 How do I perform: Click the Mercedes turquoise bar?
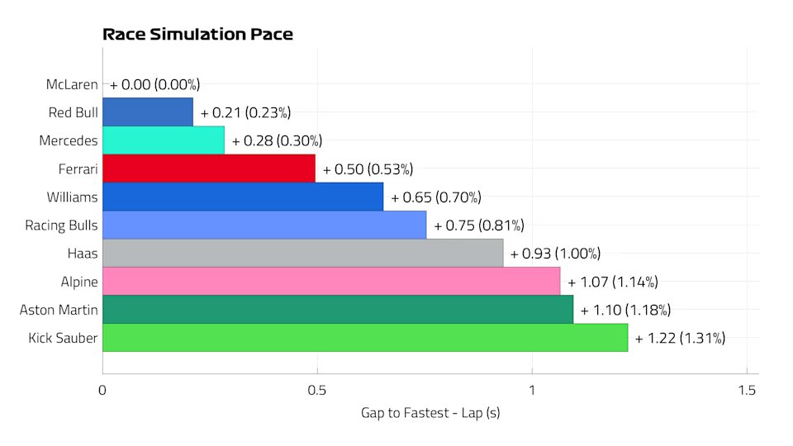click(x=164, y=140)
